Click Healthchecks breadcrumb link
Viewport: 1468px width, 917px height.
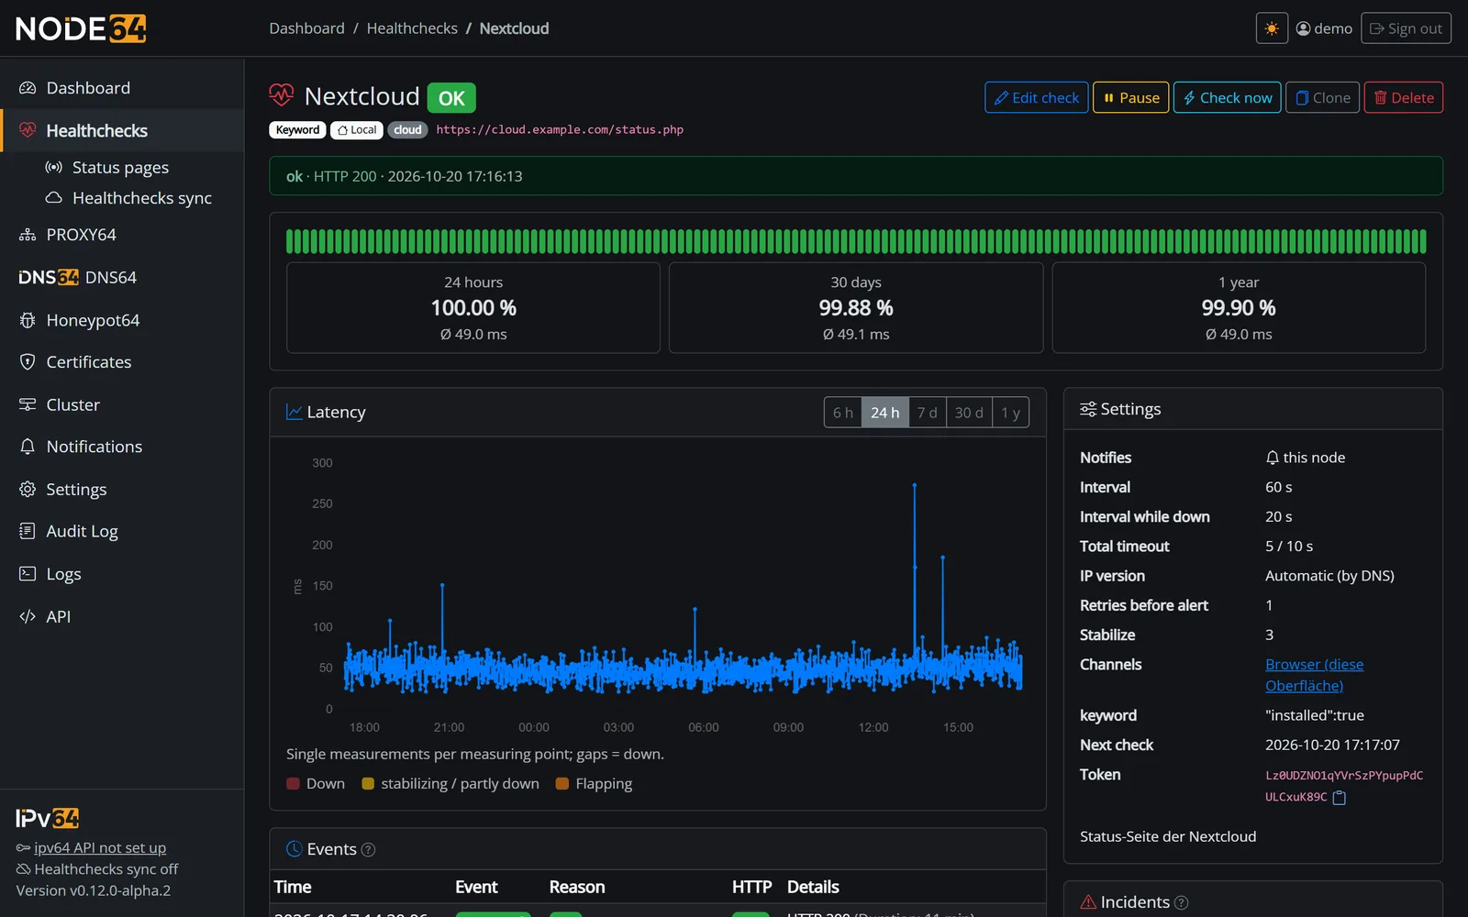412,28
